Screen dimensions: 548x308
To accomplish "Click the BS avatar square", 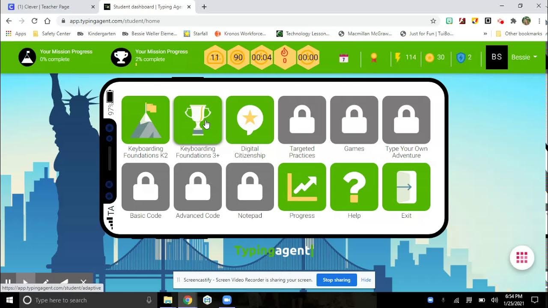I will [x=497, y=57].
